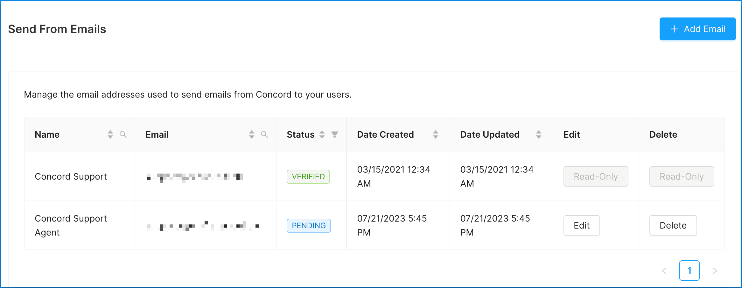Image resolution: width=742 pixels, height=288 pixels.
Task: Go to the next page arrow
Action: tap(715, 271)
